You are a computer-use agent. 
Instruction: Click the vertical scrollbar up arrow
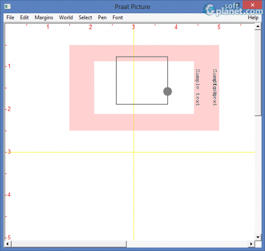point(258,26)
